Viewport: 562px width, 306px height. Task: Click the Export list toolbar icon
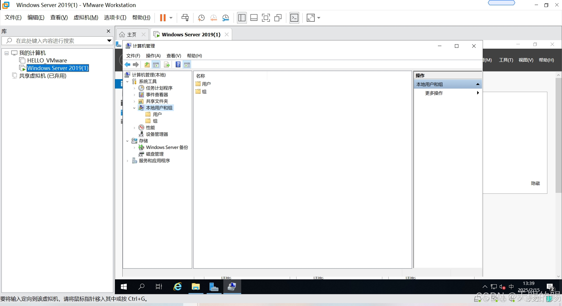[167, 65]
